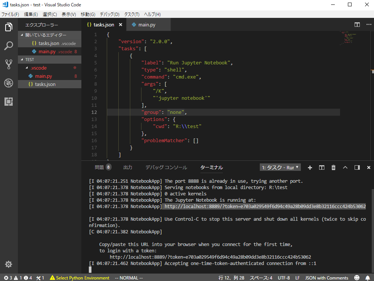Change language mode JSON with Comments
Image resolution: width=374 pixels, height=281 pixels.
pos(327,278)
